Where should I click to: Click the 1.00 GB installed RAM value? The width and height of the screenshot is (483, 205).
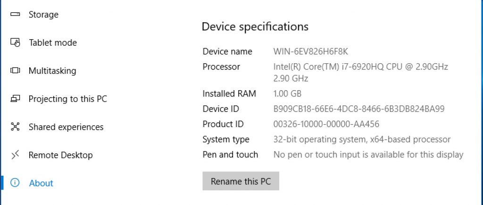287,94
